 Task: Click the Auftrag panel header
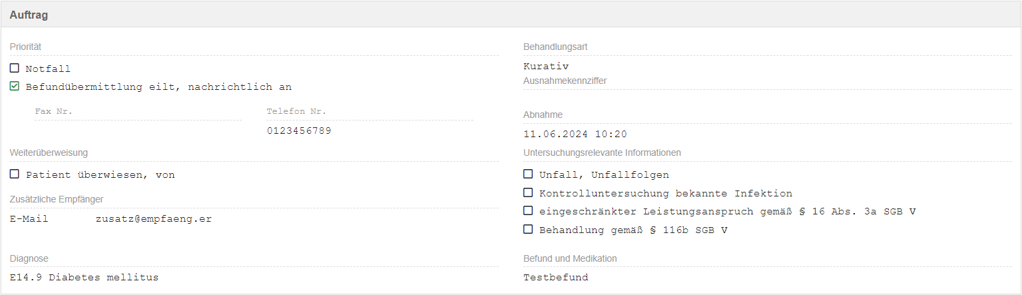click(x=29, y=15)
